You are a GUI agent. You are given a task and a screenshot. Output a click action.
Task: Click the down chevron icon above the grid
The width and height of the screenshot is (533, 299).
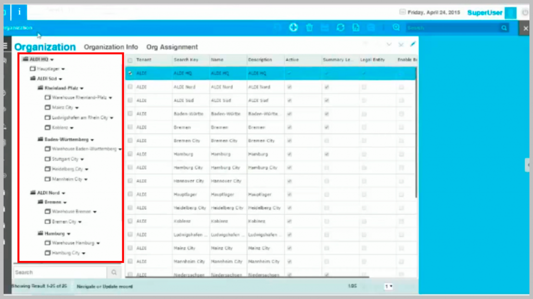point(389,45)
